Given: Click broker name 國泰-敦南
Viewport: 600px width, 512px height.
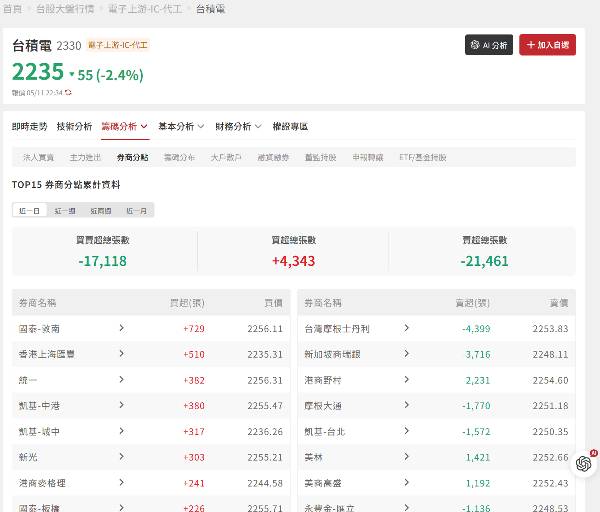Looking at the screenshot, I should coord(39,329).
